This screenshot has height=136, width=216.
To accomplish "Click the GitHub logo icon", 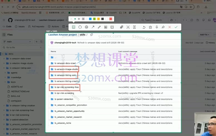I will (x=10, y=20).
